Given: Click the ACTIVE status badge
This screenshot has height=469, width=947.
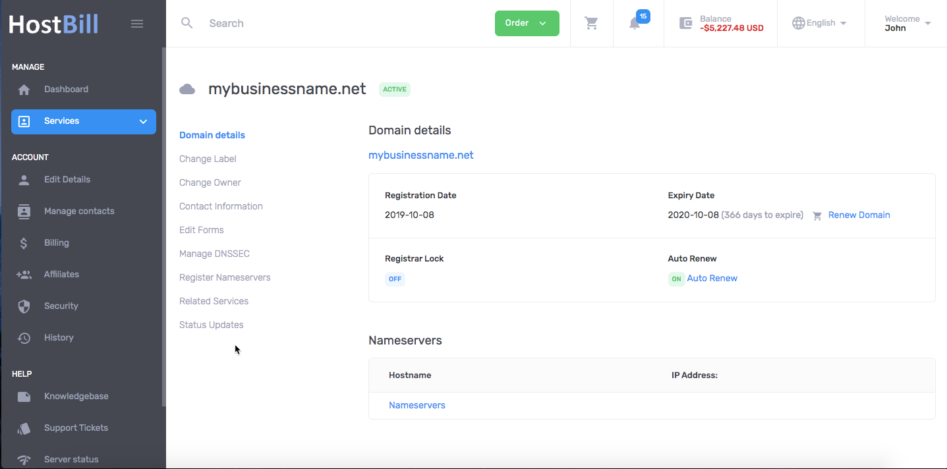Looking at the screenshot, I should point(395,90).
